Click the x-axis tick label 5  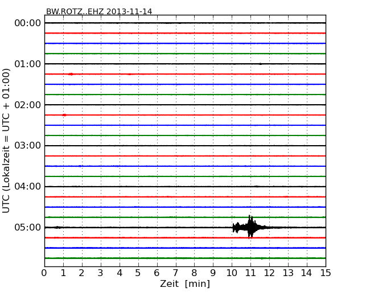138,273
